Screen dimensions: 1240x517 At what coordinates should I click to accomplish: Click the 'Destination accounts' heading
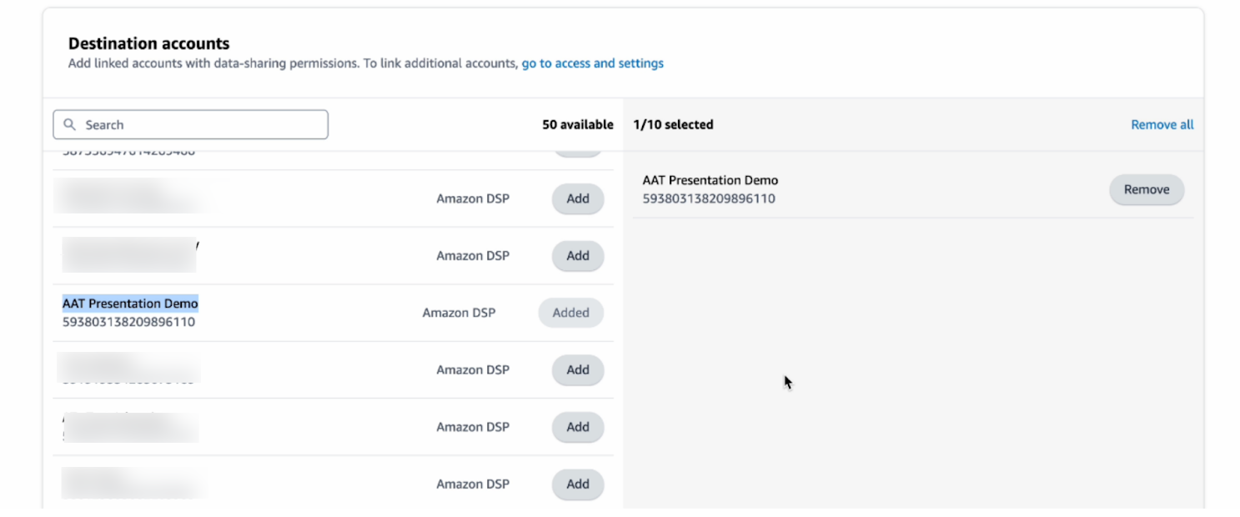148,44
